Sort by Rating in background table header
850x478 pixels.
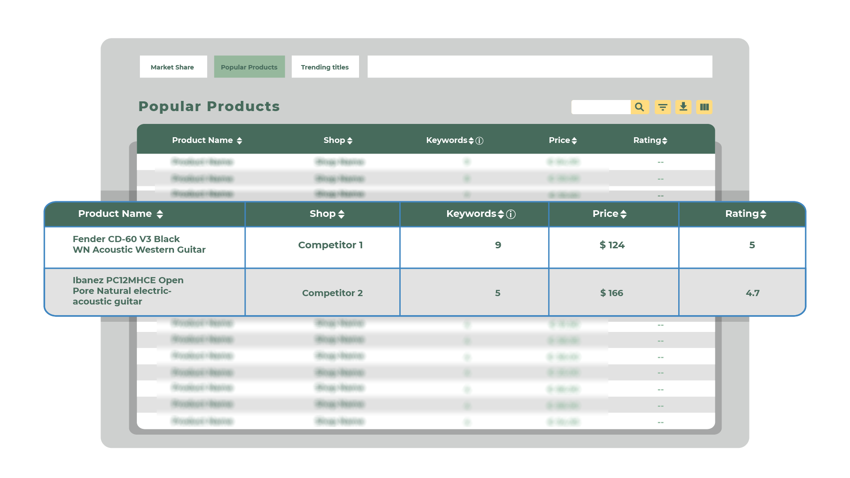pyautogui.click(x=665, y=141)
